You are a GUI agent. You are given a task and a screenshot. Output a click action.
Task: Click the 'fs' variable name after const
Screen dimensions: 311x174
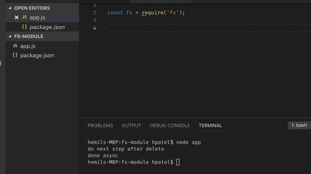tap(129, 13)
